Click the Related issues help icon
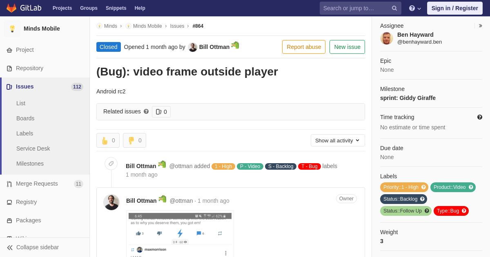The width and height of the screenshot is (490, 257). tap(146, 111)
